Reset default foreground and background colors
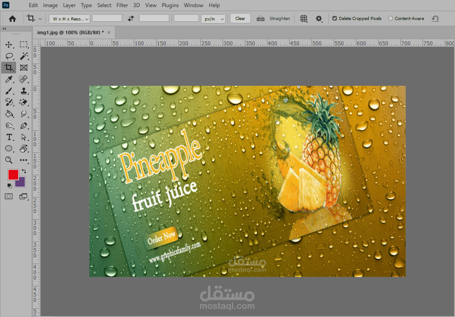The image size is (455, 317). pyautogui.click(x=10, y=186)
